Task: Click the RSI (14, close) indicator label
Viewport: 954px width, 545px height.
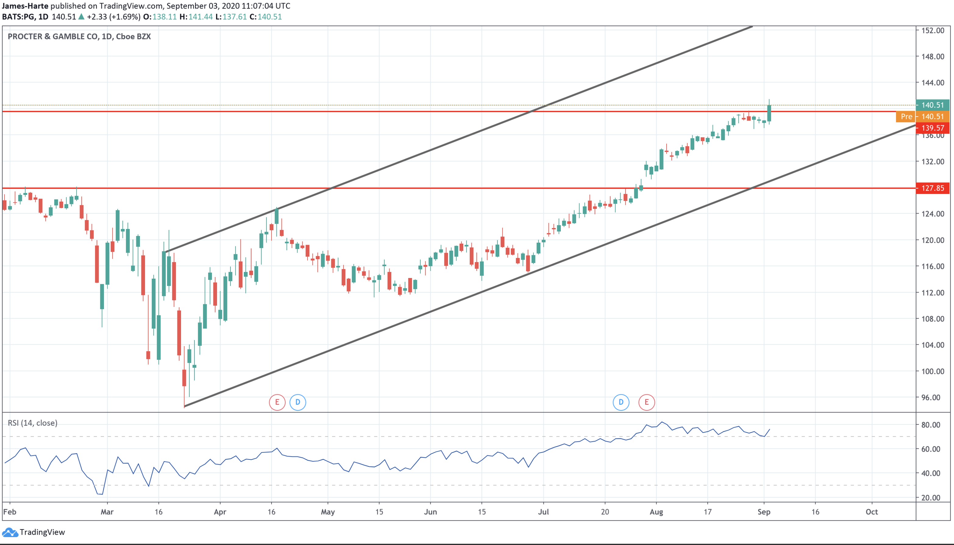Action: (33, 423)
